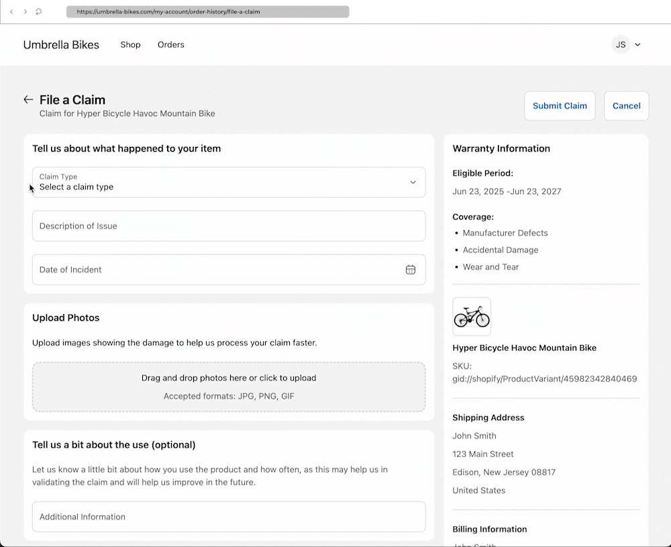
Task: Go to Umbrella Bikes home logo
Action: tap(61, 45)
